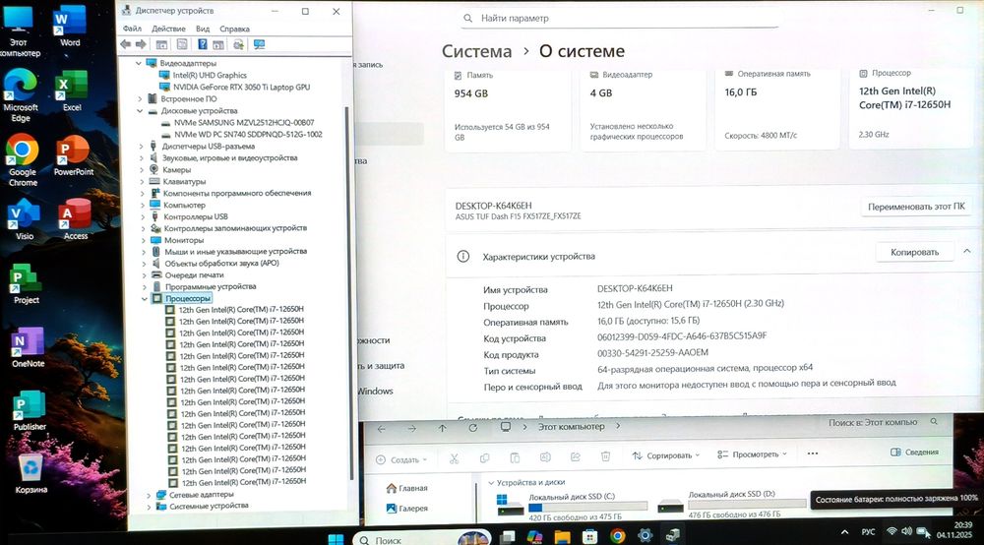Viewport: 984px width, 545px height.
Task: Collapse the Дисковые устройства tree node
Action: coord(140,111)
